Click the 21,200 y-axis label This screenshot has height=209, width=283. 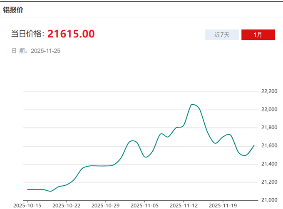(x=268, y=182)
